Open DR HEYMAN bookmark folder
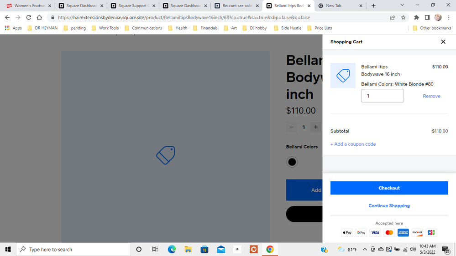The image size is (456, 256). pos(42,28)
